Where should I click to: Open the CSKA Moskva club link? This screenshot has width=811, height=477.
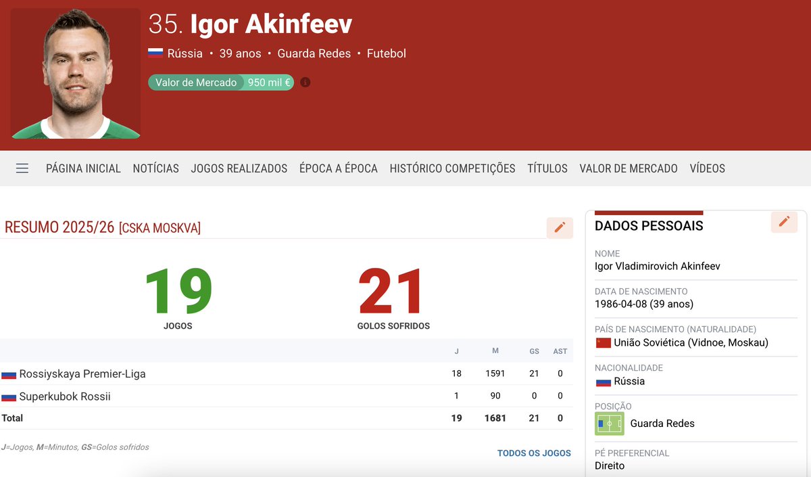coord(159,229)
